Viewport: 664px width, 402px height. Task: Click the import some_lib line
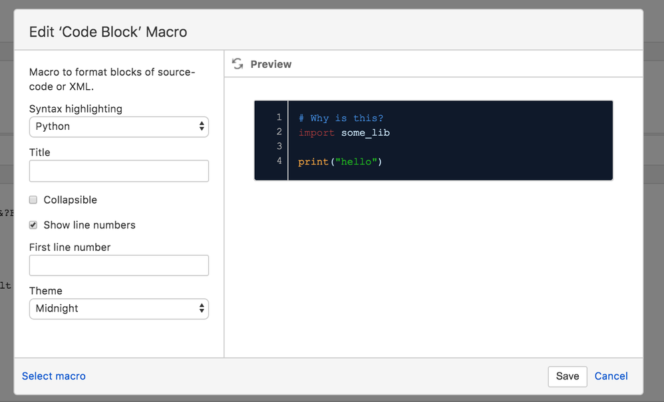tap(346, 132)
